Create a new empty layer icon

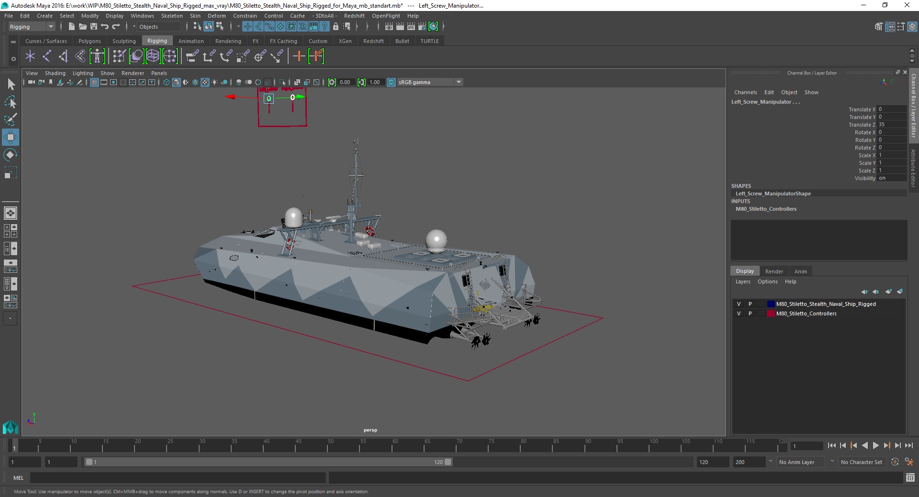888,292
